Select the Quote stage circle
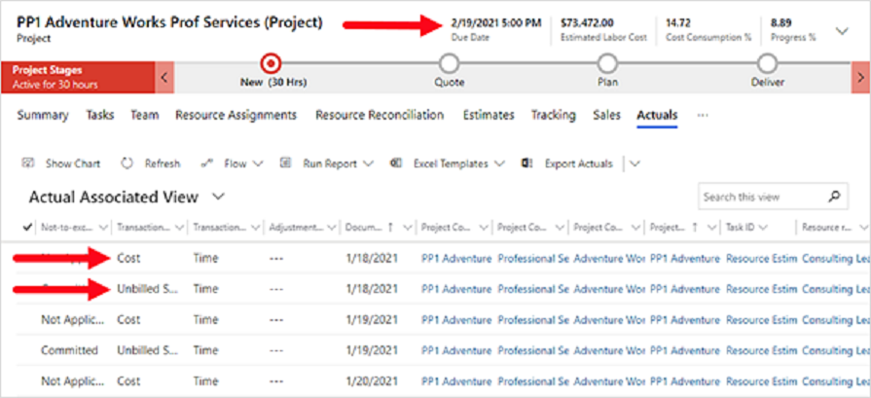 tap(449, 64)
